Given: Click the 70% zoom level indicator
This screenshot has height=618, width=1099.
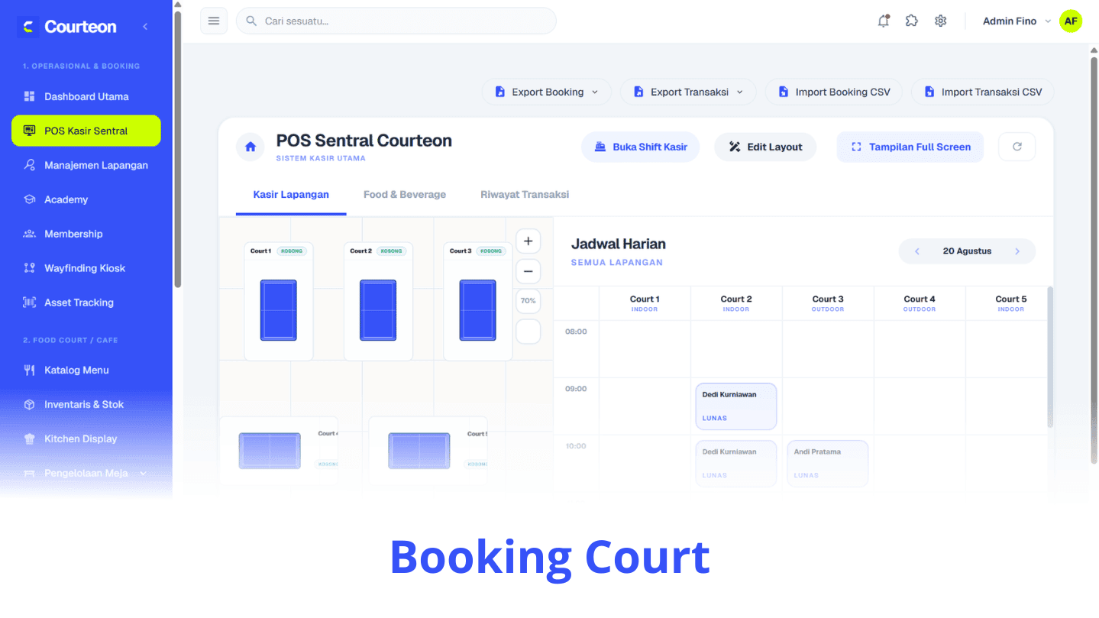Looking at the screenshot, I should [528, 301].
